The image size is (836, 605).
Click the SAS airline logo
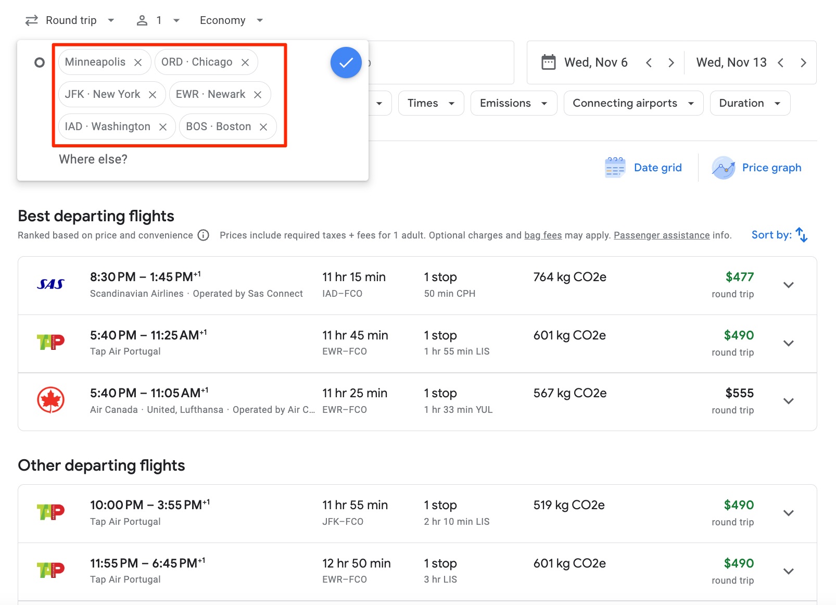(50, 285)
